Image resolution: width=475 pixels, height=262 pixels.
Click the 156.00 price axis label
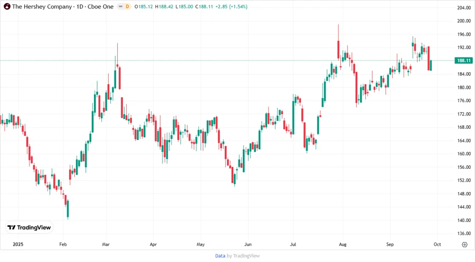[464, 167]
